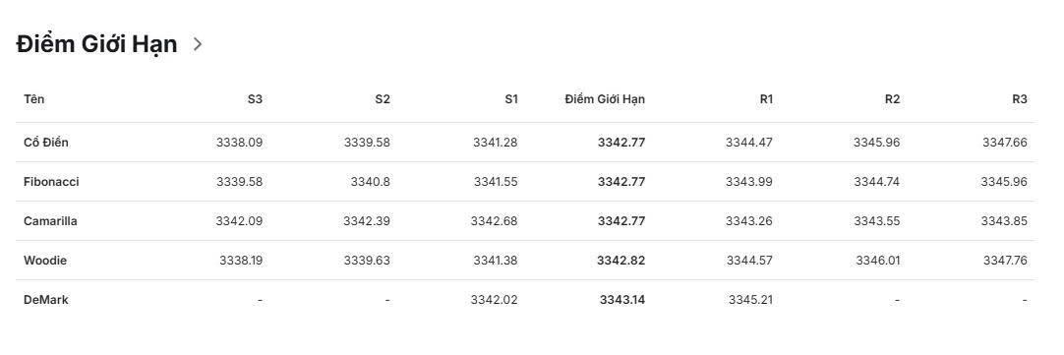Select the R2 column header
The width and height of the screenshot is (1064, 355).
(892, 99)
